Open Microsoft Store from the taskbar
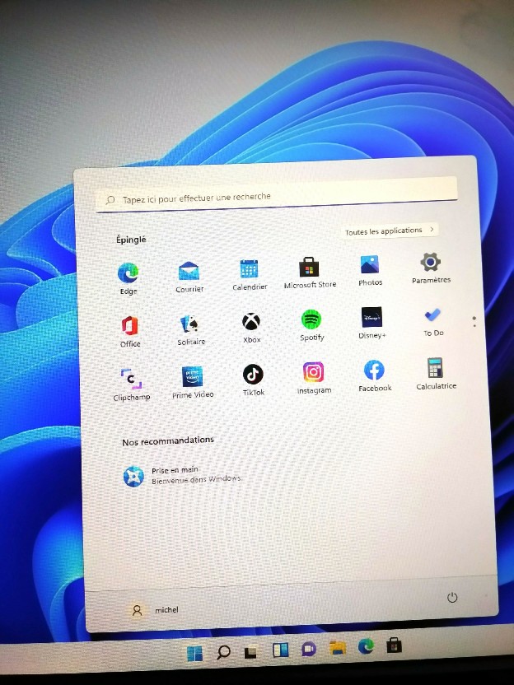Viewport: 514px width, 685px height. 394,645
